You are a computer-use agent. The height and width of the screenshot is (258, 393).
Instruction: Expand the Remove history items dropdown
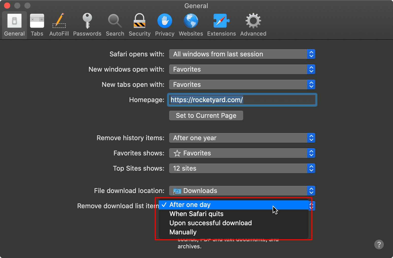[x=242, y=138]
